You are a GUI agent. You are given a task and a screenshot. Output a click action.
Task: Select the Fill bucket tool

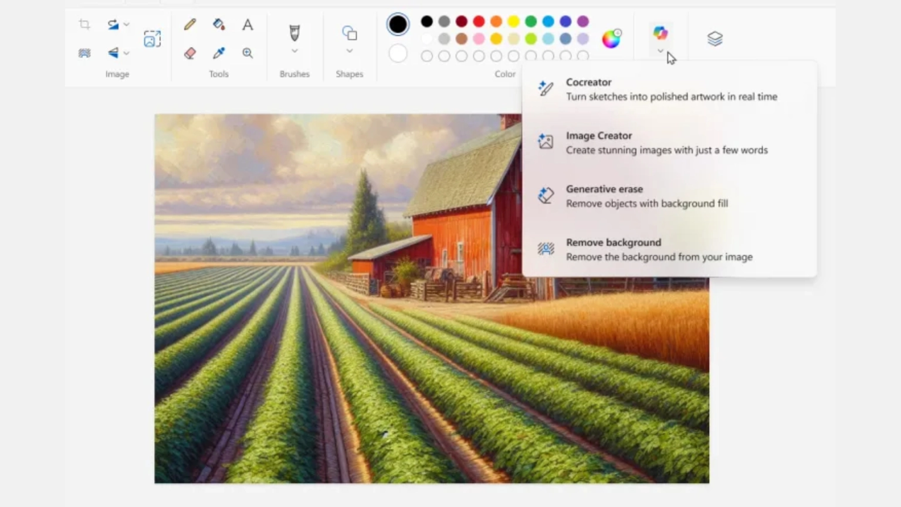pos(219,25)
